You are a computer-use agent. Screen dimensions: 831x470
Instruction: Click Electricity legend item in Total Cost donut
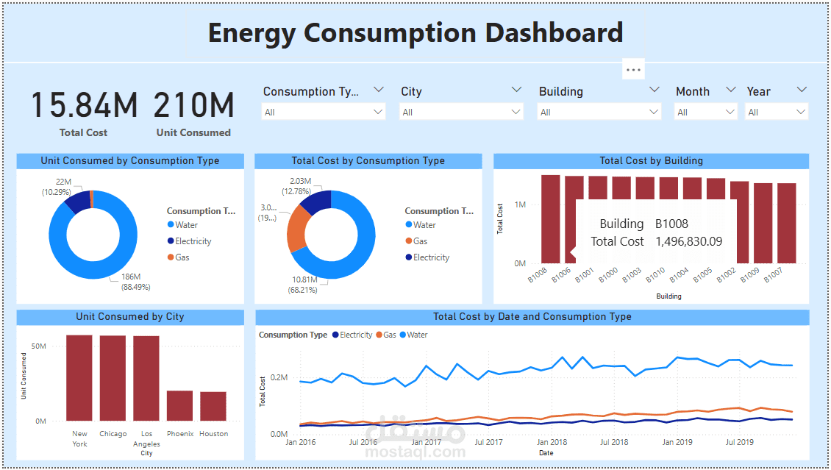coord(427,257)
